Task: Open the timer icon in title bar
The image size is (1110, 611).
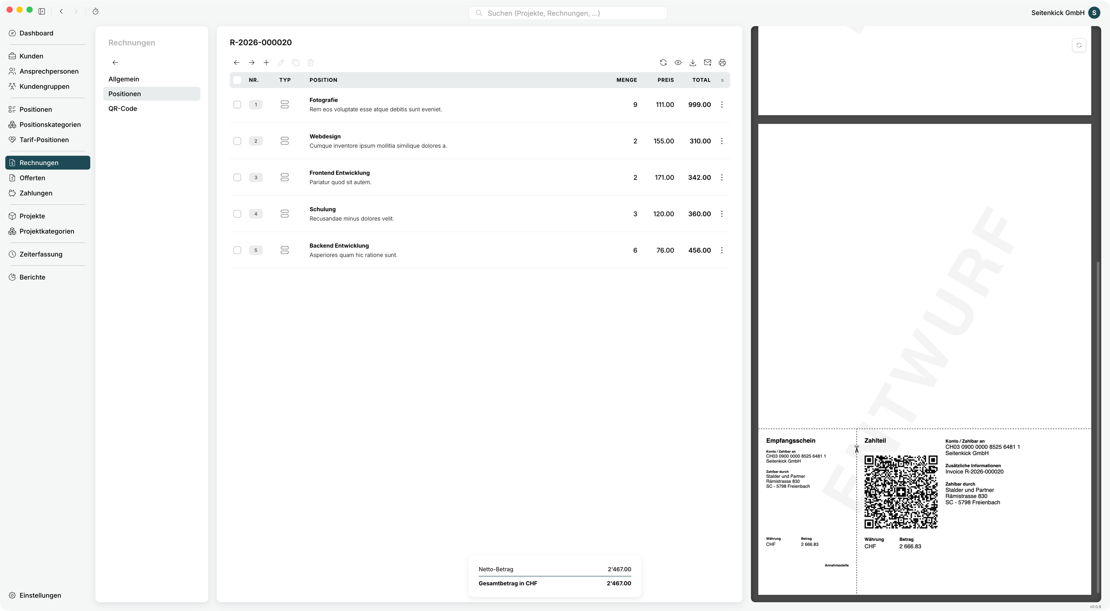Action: click(x=95, y=11)
